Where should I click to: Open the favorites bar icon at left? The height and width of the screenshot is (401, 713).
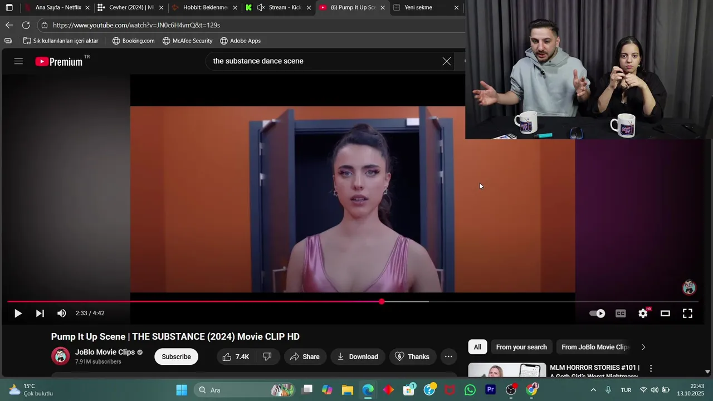(x=8, y=41)
